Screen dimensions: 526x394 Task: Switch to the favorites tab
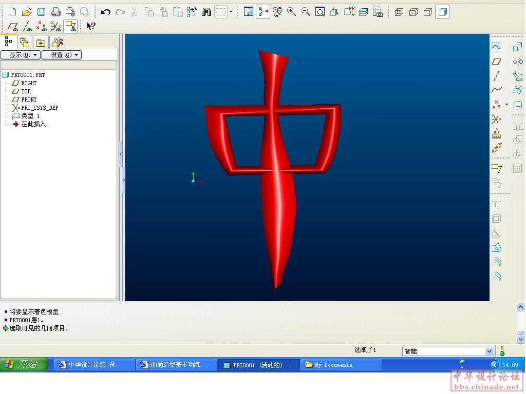(41, 43)
